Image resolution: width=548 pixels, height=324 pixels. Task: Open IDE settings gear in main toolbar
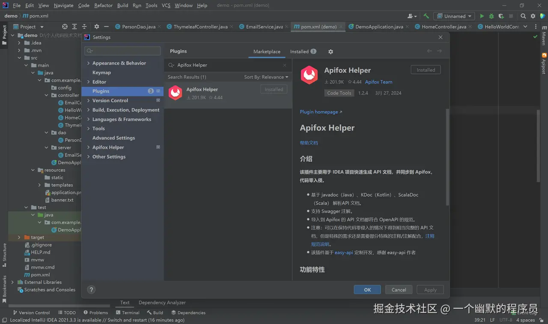tap(533, 16)
